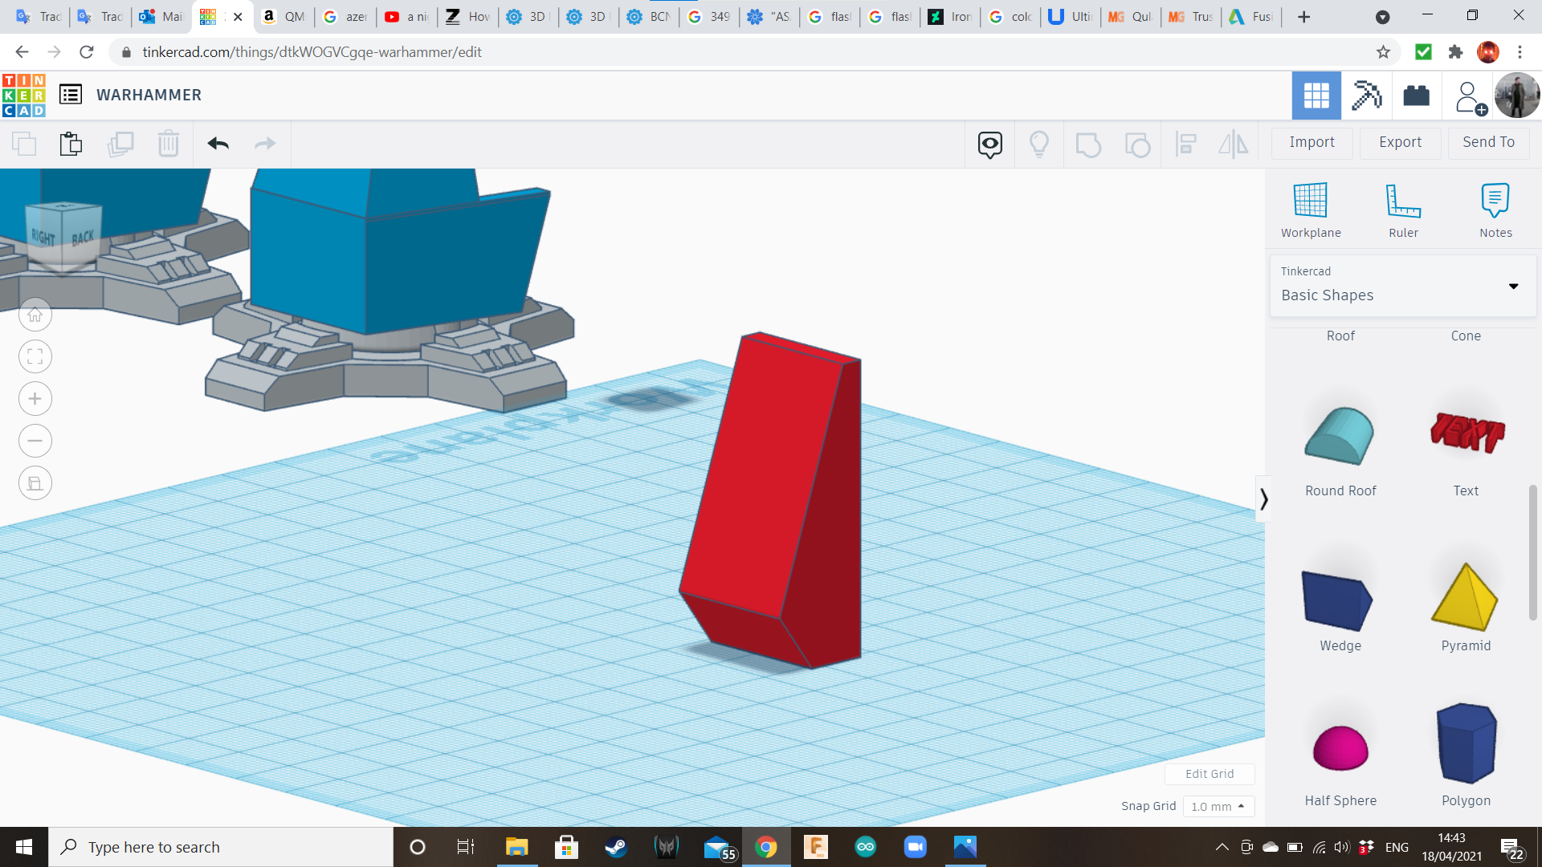Zoom in with the plus button

[35, 399]
